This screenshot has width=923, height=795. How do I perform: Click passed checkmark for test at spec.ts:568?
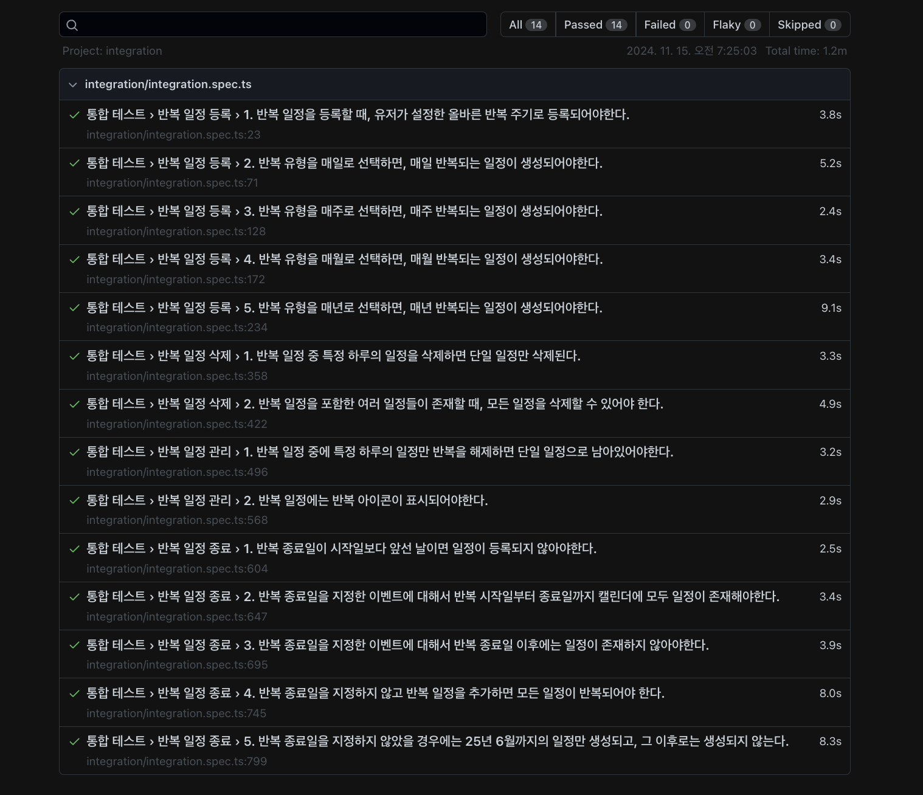tap(75, 500)
